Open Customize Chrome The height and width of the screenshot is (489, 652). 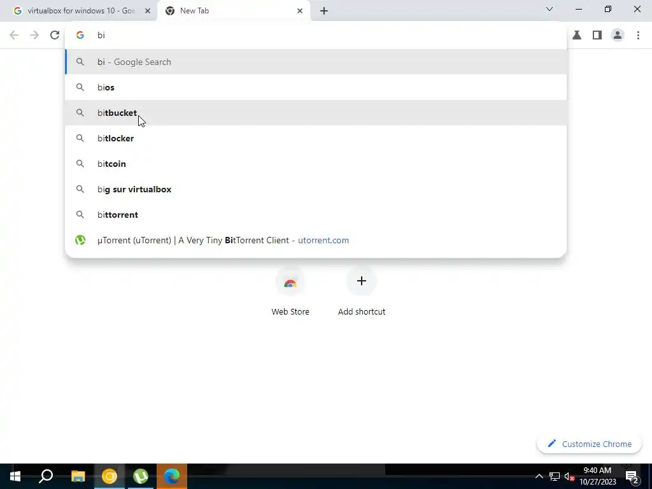pos(590,444)
